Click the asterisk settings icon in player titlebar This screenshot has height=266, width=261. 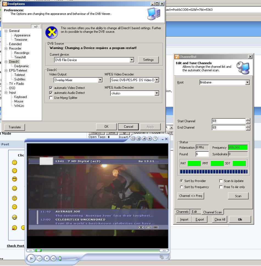coord(150,139)
